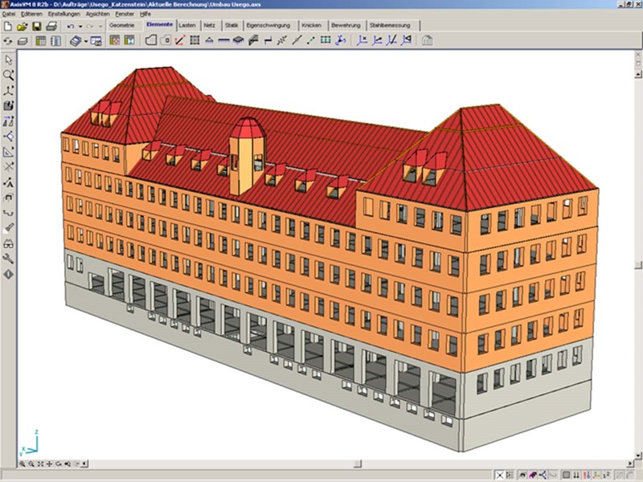Switch to the Geometrie tab
The height and width of the screenshot is (482, 643).
pos(122,26)
